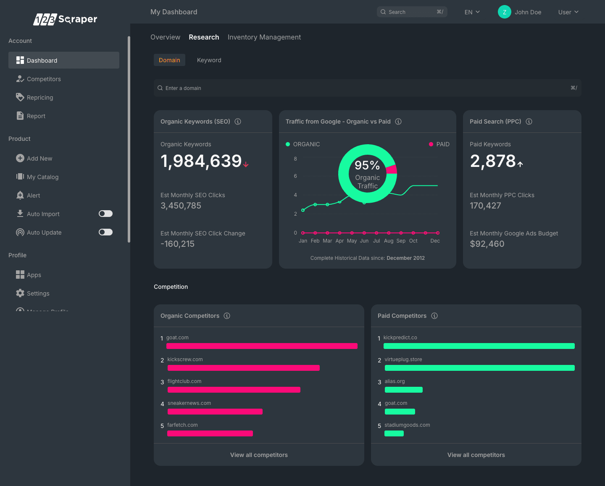Click the pink bar for kickscrew.com

coord(244,367)
